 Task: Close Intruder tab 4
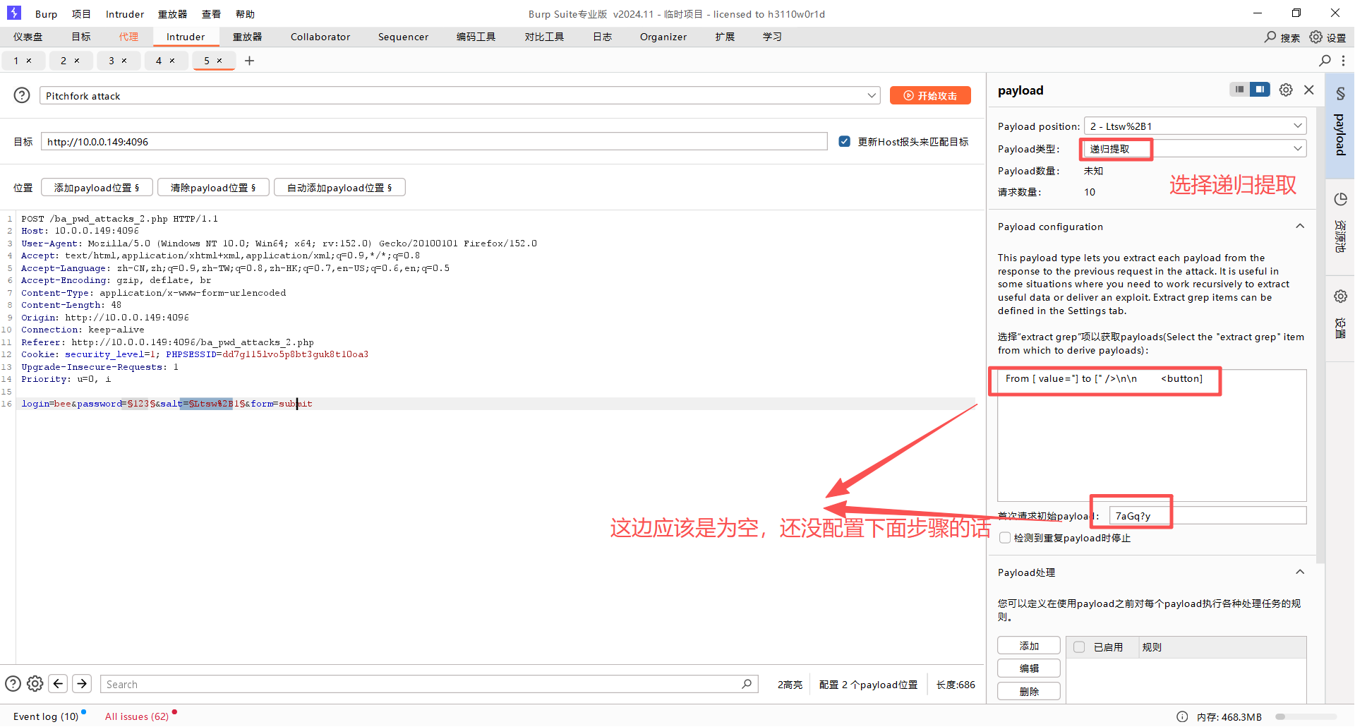[172, 61]
